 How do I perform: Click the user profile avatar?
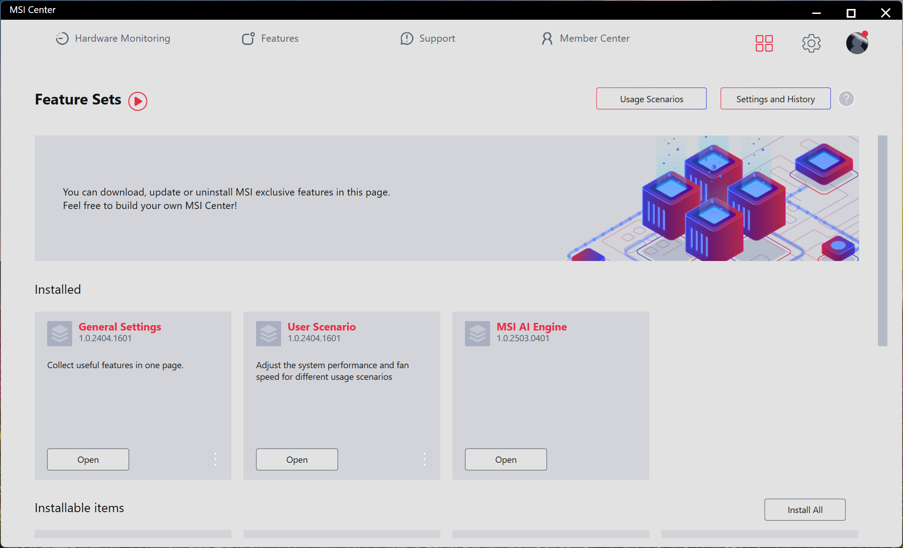pyautogui.click(x=857, y=43)
